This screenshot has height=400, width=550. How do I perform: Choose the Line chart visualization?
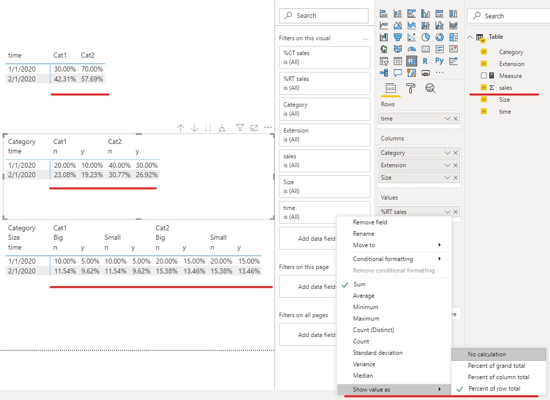click(x=384, y=25)
